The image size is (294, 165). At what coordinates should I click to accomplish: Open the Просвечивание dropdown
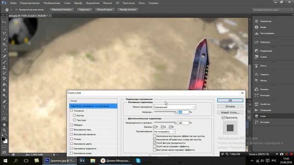(x=164, y=132)
